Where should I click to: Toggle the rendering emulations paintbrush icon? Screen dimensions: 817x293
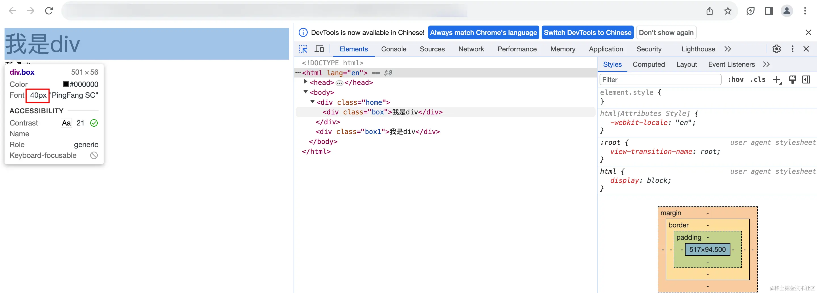click(x=792, y=79)
